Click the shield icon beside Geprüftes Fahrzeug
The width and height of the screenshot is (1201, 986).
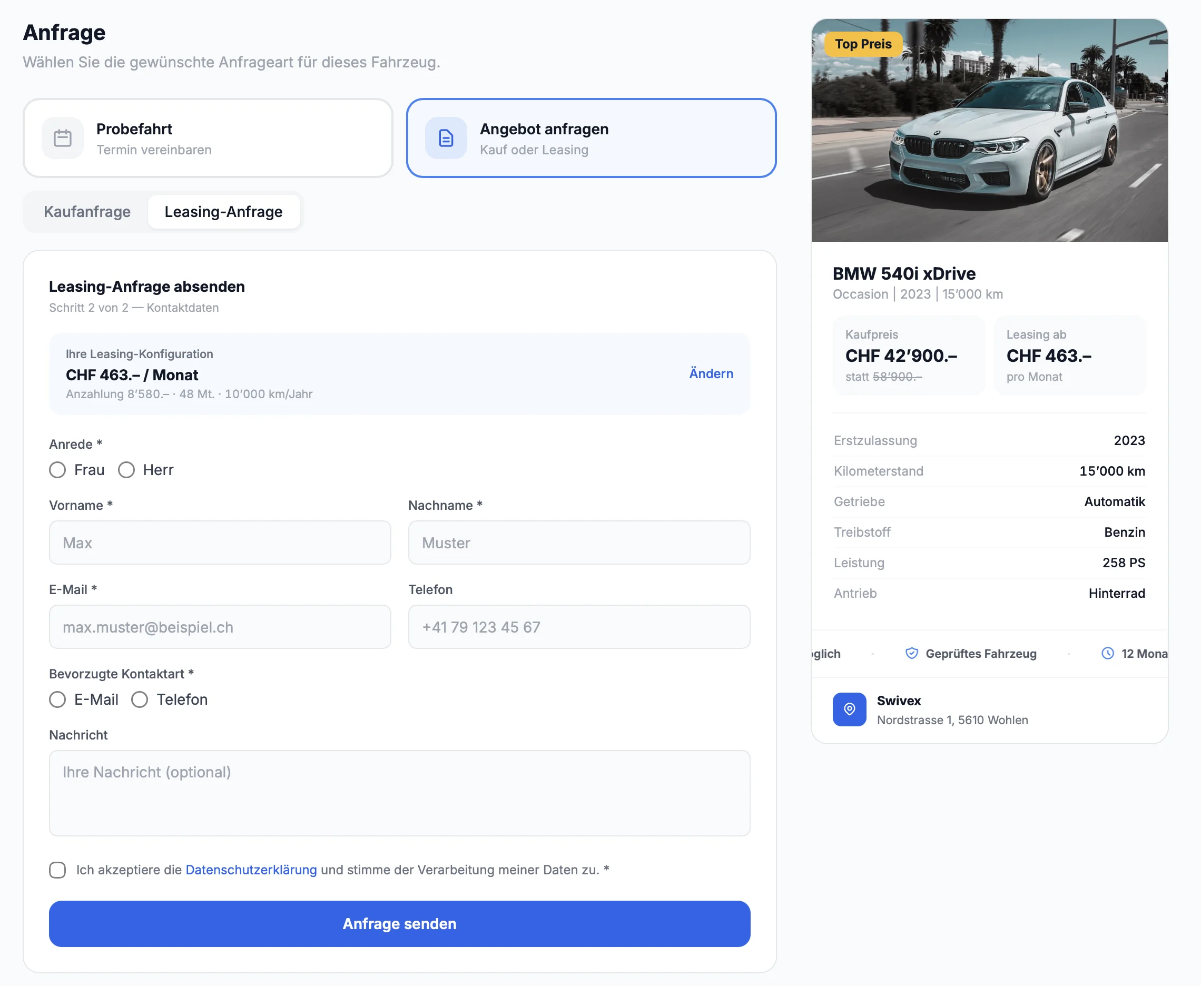911,653
